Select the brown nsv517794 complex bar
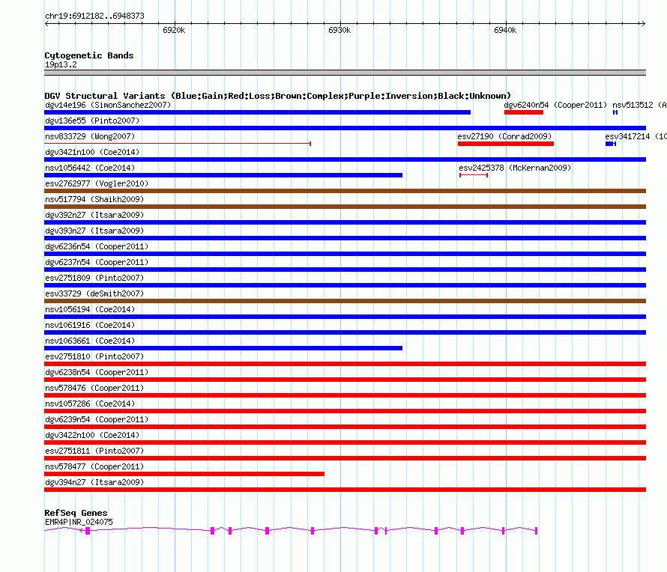 345,207
